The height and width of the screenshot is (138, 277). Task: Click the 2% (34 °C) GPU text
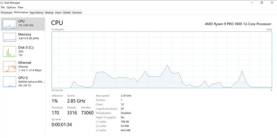[x=25, y=85]
